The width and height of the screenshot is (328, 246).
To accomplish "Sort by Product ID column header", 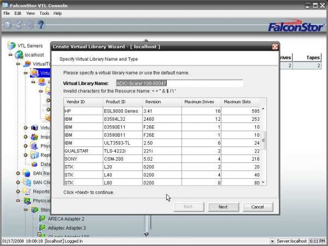I will coord(122,102).
